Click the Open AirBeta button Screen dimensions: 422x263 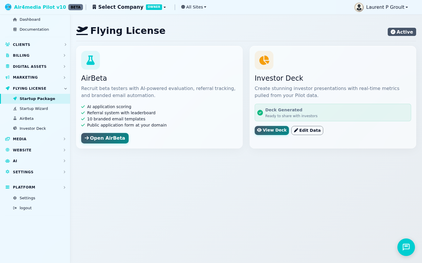[105, 138]
